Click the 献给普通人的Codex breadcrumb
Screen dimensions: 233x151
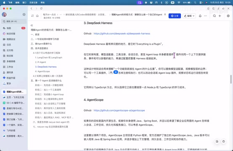click(x=86, y=15)
